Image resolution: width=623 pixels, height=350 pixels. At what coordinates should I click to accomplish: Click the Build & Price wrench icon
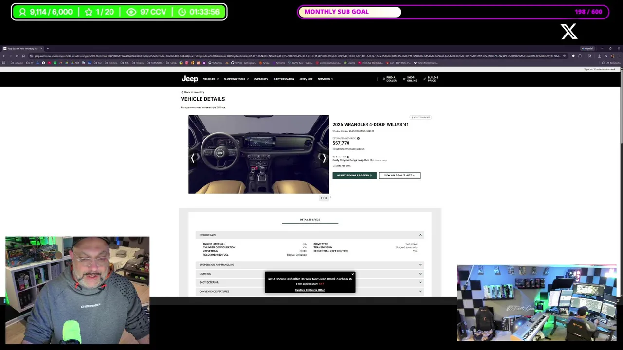(x=424, y=79)
